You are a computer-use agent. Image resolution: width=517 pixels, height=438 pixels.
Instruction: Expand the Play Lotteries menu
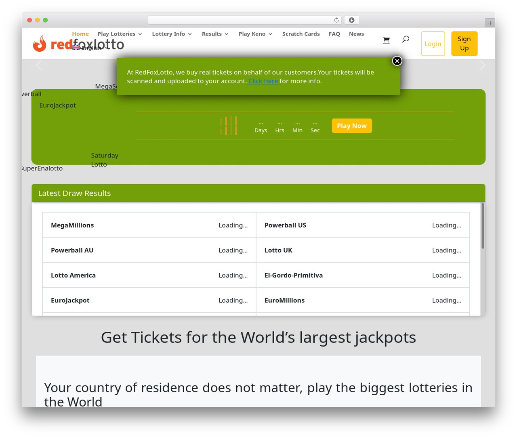pyautogui.click(x=120, y=34)
